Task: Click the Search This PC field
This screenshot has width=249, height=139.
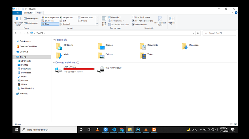Action: pos(219,33)
